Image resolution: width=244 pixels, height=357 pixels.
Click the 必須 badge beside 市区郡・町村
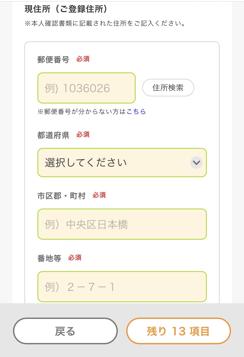99,195
